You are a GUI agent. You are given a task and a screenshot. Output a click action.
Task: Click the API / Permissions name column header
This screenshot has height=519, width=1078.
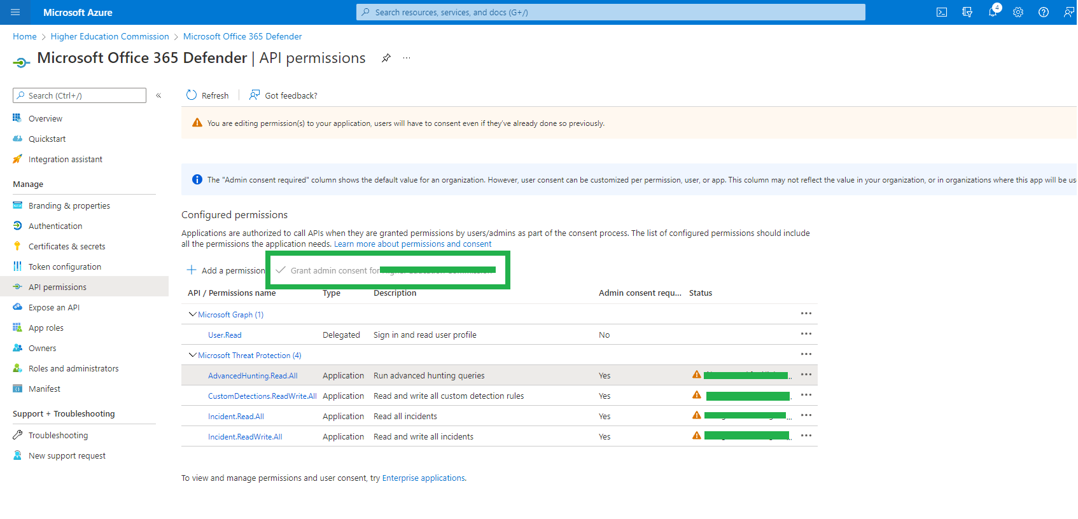232,293
